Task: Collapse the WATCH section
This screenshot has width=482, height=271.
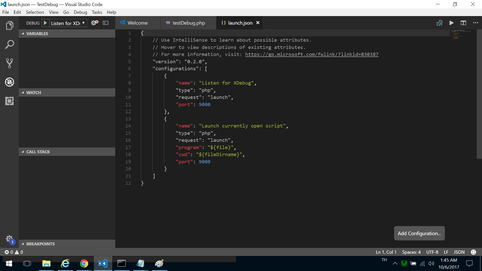Action: point(67,93)
